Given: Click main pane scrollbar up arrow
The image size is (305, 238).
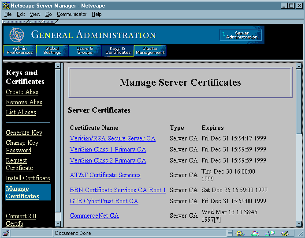Looking at the screenshot, I should click(x=299, y=66).
